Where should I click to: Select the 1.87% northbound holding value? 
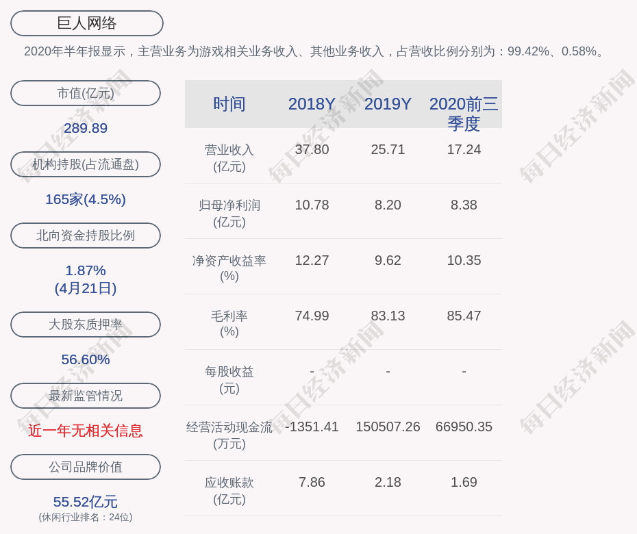(86, 270)
